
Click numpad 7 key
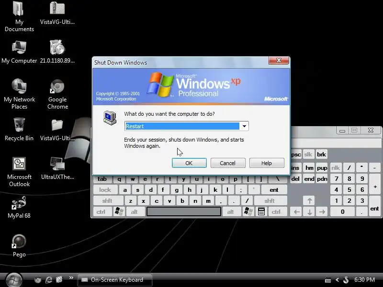point(337,179)
